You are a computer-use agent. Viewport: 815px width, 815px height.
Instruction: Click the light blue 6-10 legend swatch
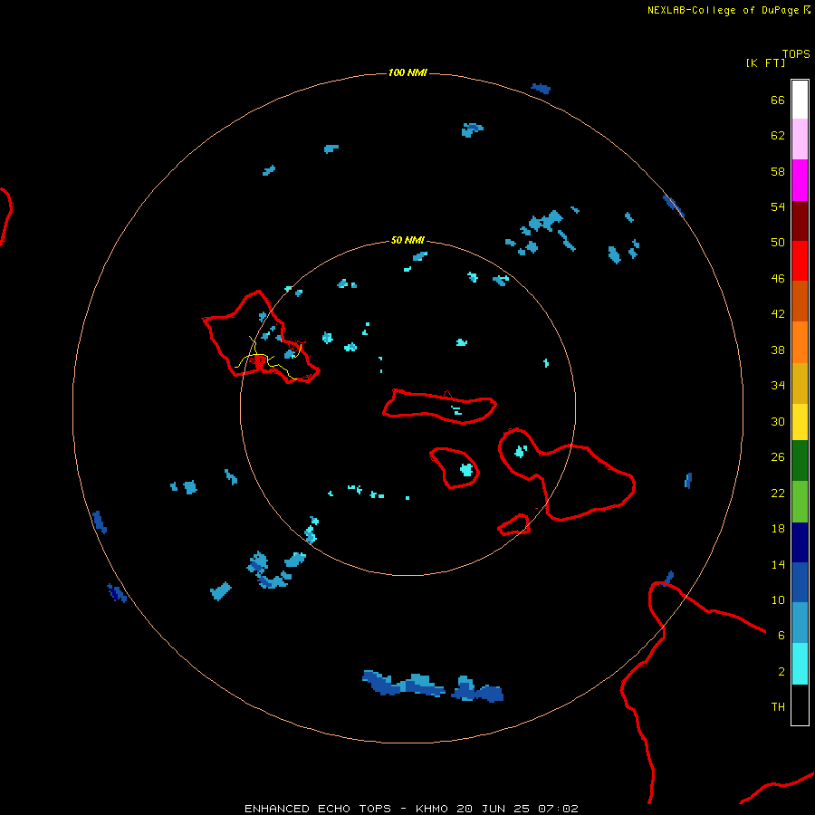800,623
